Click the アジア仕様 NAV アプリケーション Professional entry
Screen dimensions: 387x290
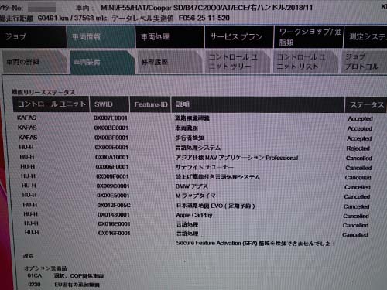(237, 158)
